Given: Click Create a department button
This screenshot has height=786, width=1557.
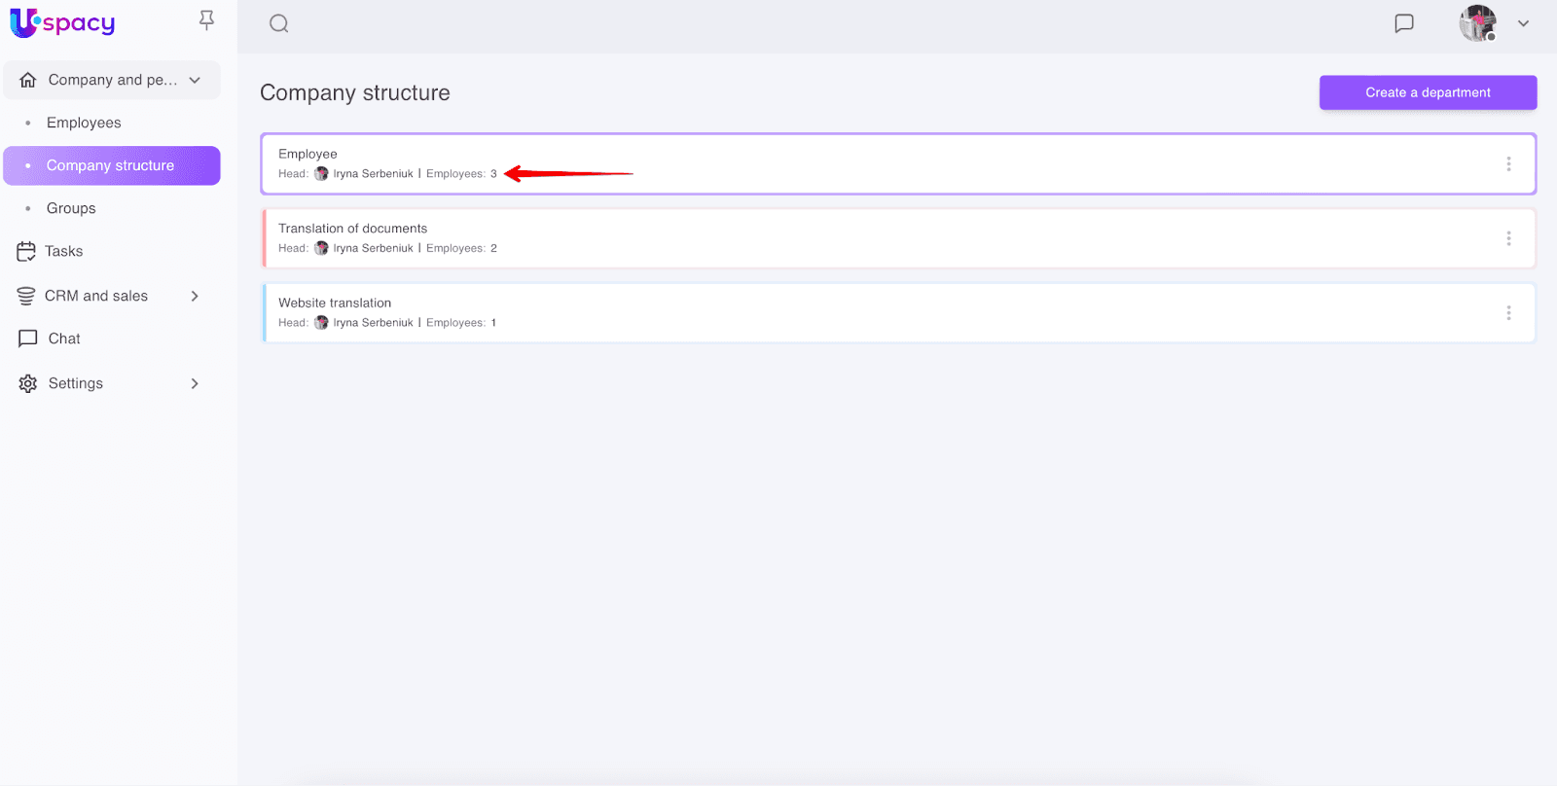Looking at the screenshot, I should click(x=1428, y=92).
